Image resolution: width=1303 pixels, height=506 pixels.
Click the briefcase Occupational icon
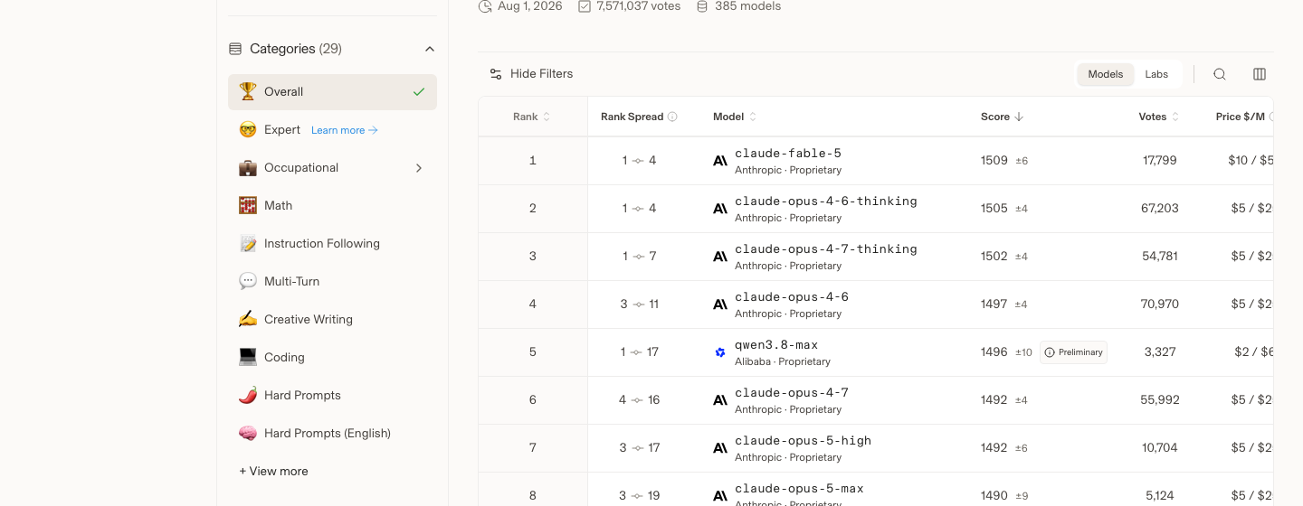[248, 167]
